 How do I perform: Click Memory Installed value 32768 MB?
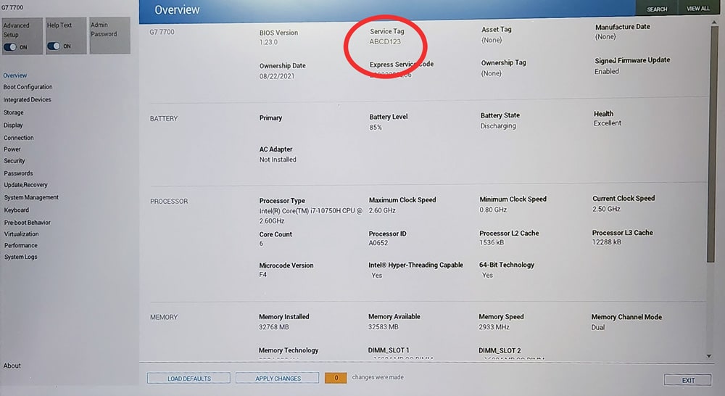click(x=274, y=327)
